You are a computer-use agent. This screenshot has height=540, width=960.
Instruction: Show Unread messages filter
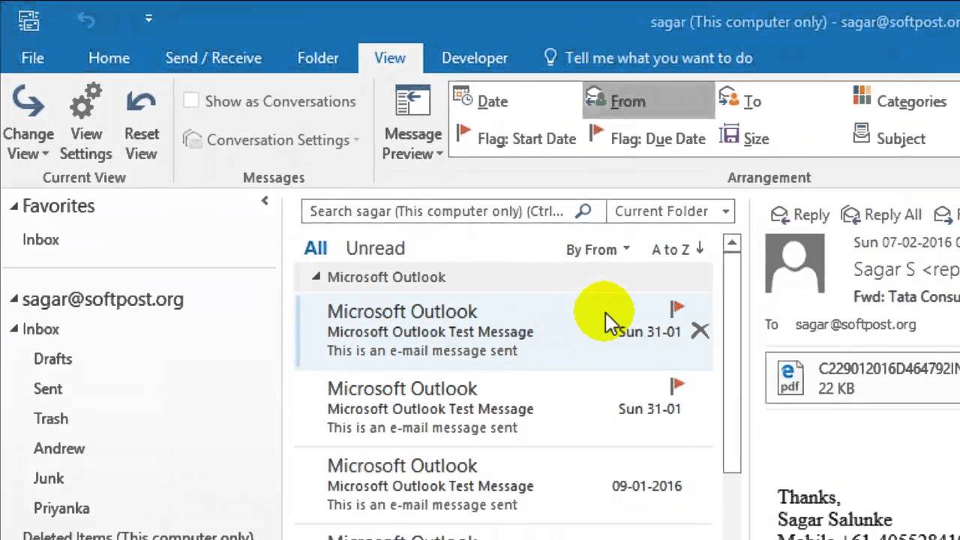(375, 248)
